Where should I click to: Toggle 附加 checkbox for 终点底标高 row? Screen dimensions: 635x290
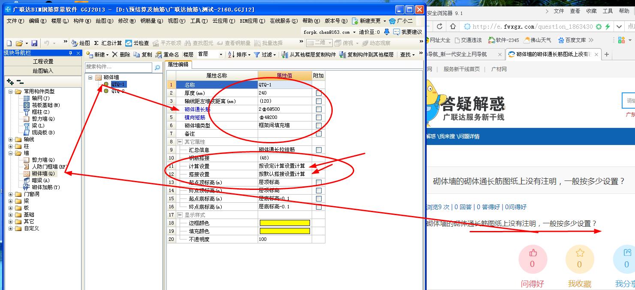(319, 207)
